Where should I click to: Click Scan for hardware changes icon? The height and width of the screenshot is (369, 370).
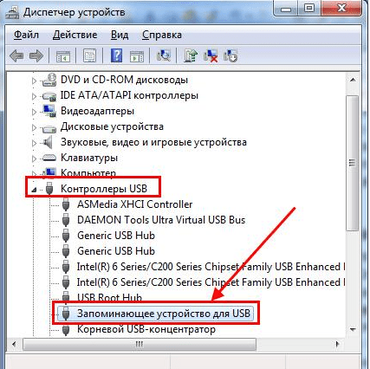coord(164,55)
